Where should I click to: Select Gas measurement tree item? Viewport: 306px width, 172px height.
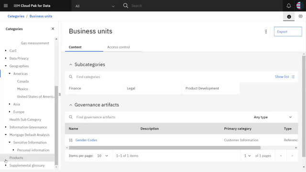tap(35, 43)
